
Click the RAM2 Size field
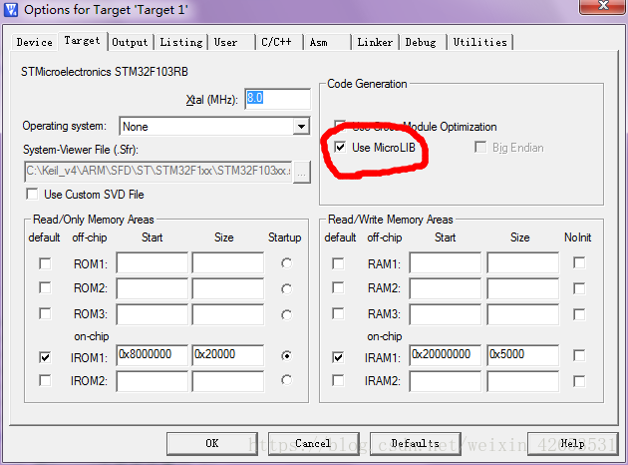coord(523,288)
